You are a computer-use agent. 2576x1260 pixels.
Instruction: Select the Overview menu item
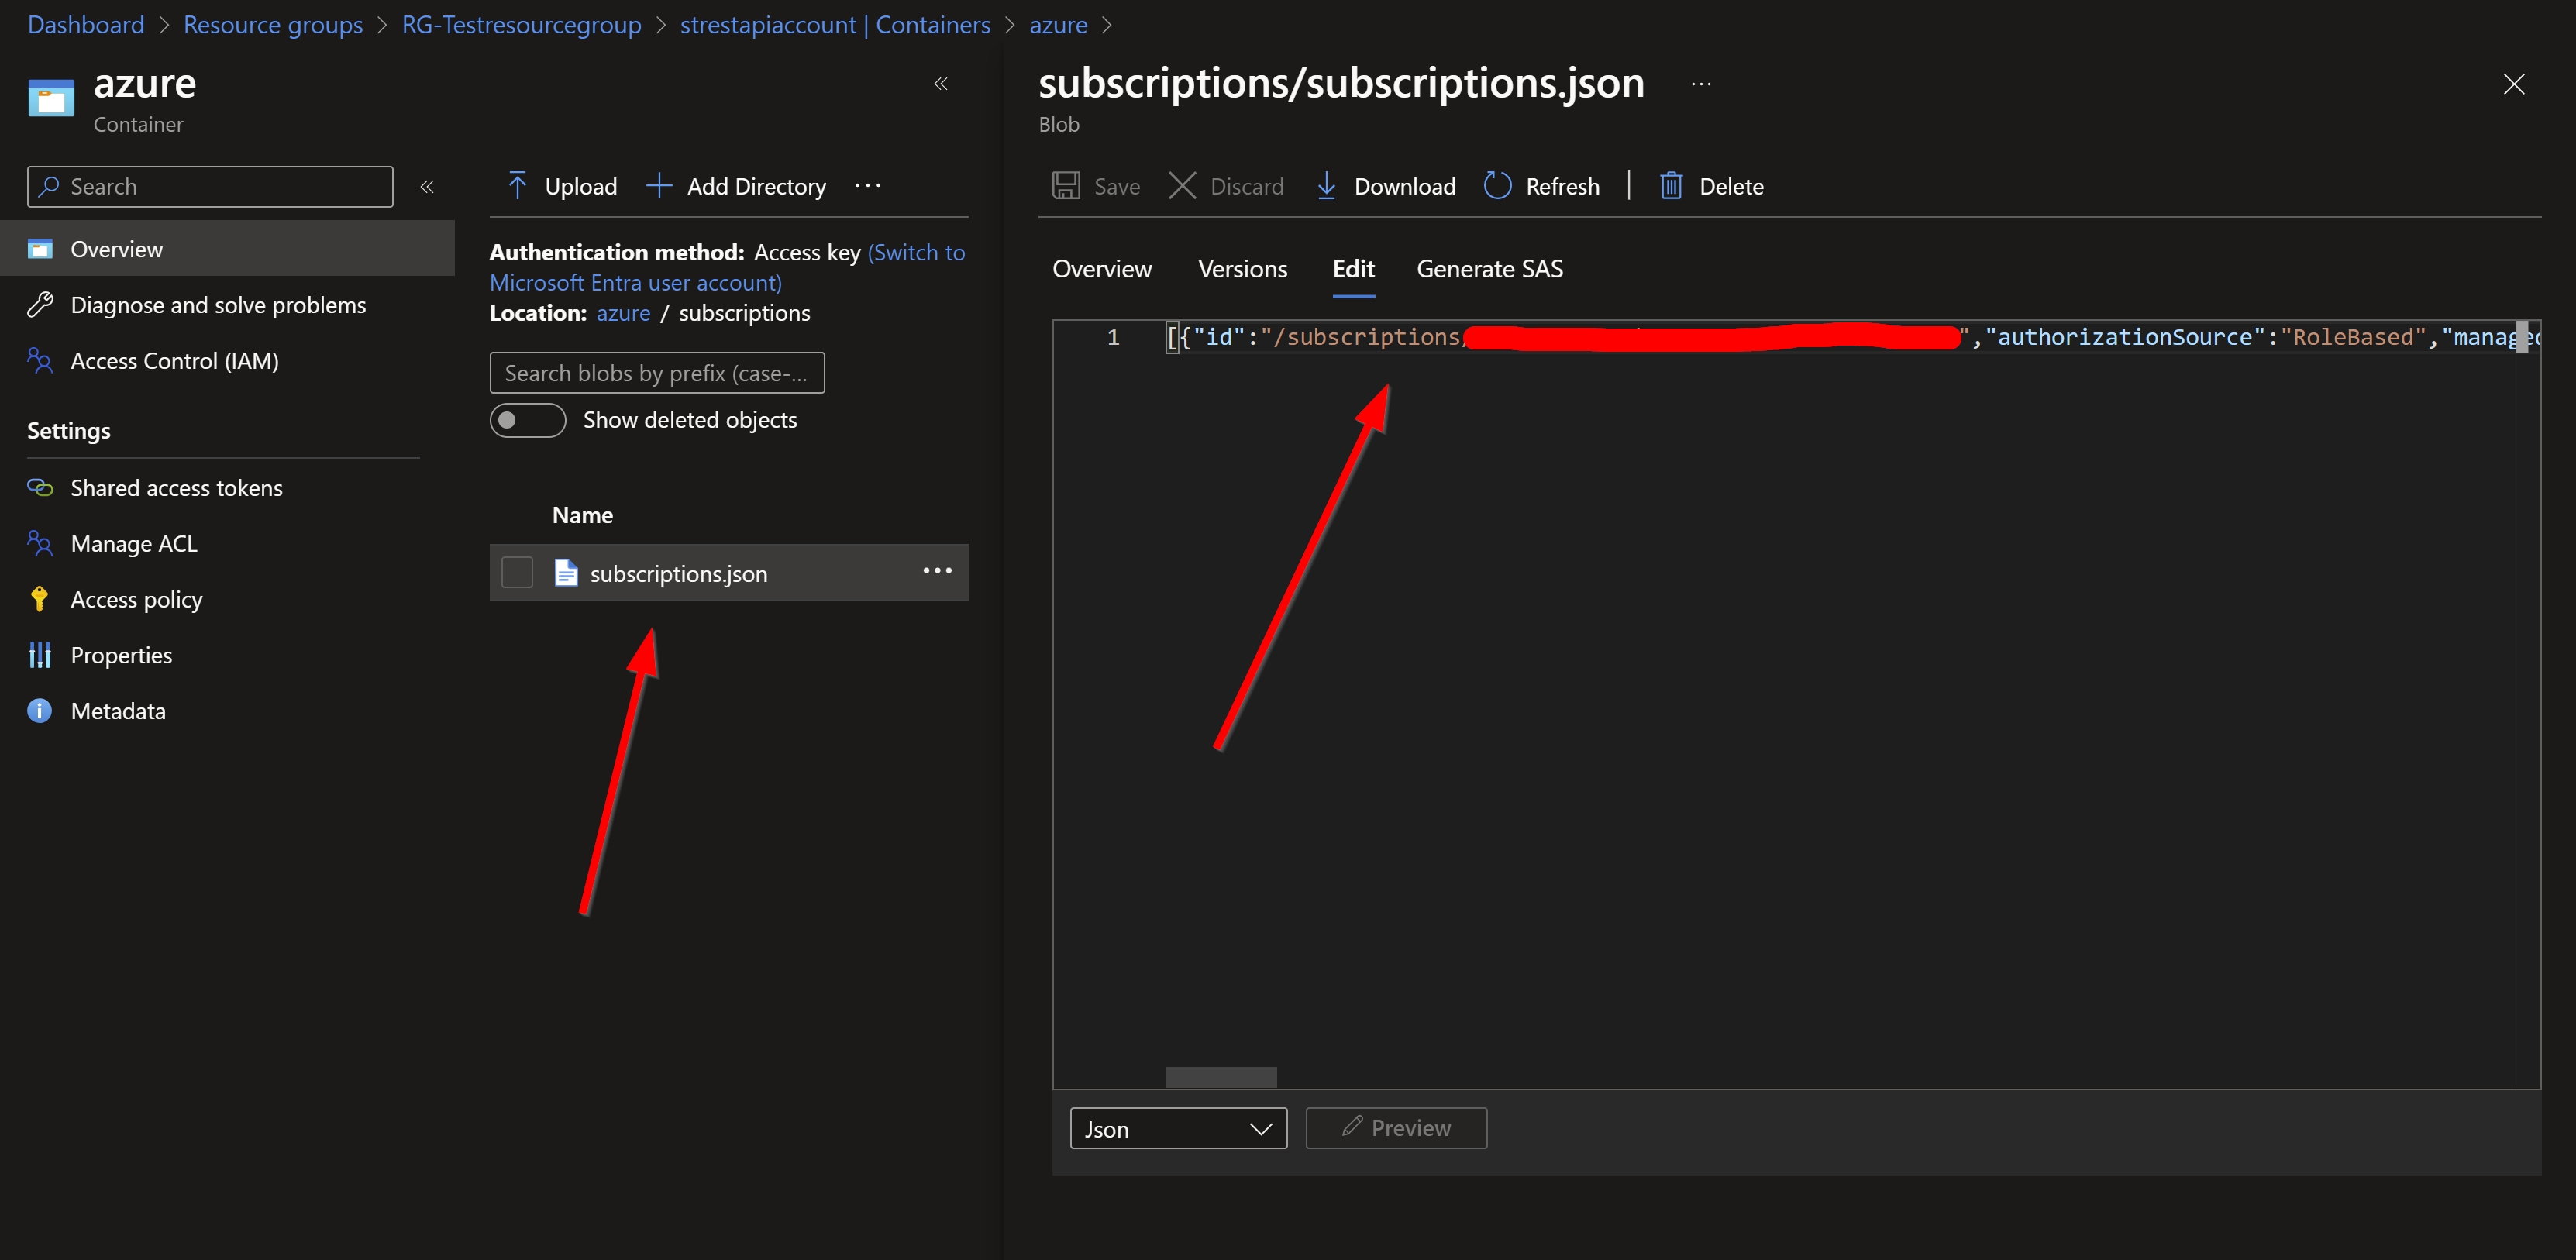(227, 249)
